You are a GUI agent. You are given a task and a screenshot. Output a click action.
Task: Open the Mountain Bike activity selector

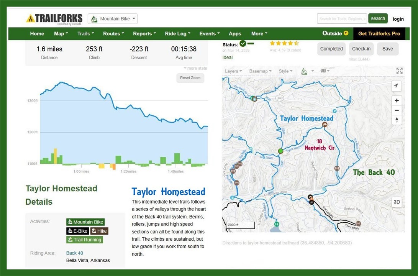113,19
